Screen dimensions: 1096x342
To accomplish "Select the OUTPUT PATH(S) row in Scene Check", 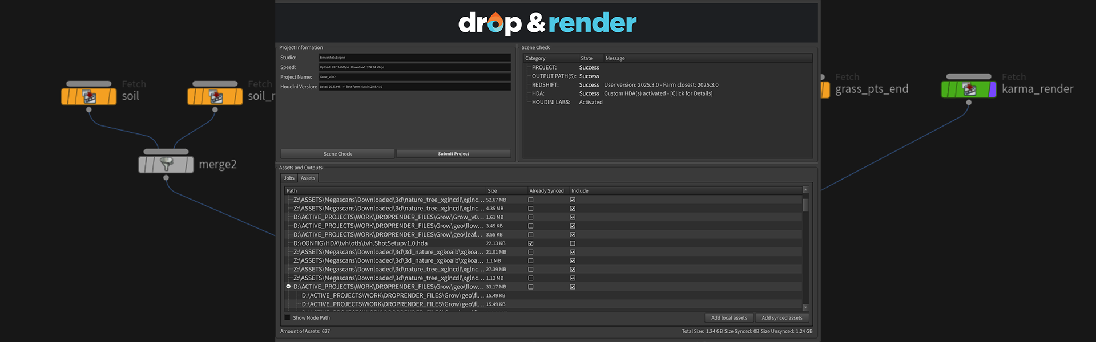I will (x=668, y=76).
